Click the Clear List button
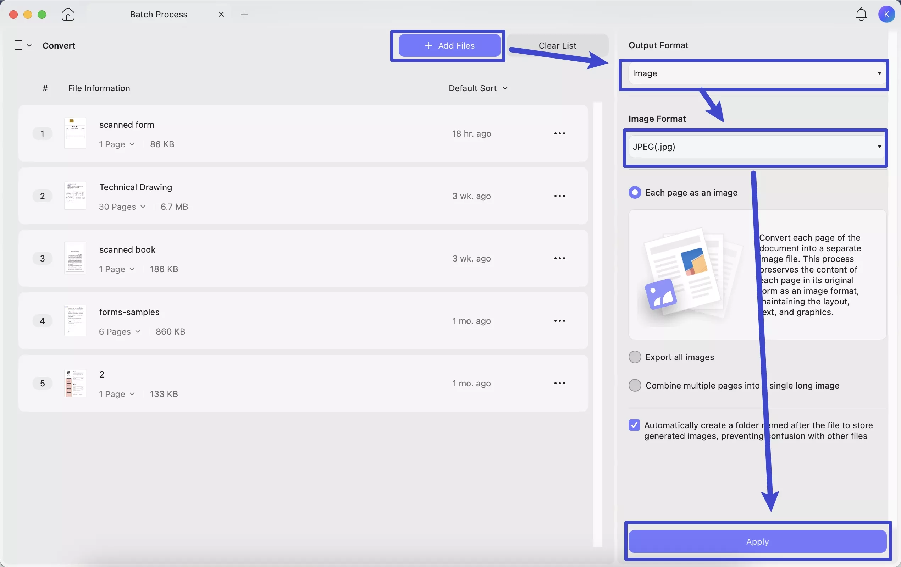Screen dimensions: 901x567 pyautogui.click(x=557, y=46)
